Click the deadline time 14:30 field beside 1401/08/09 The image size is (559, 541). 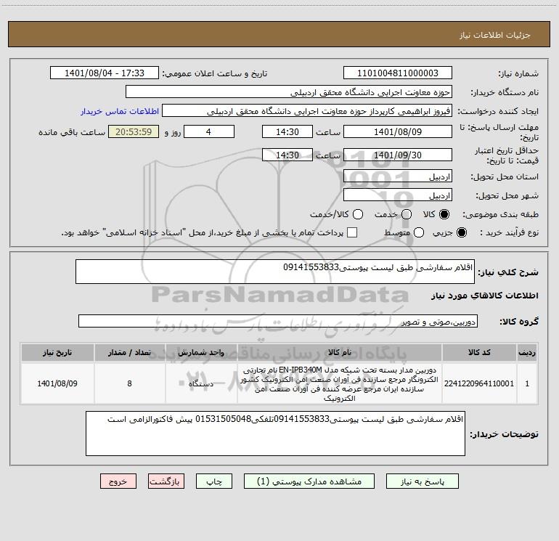pyautogui.click(x=287, y=131)
